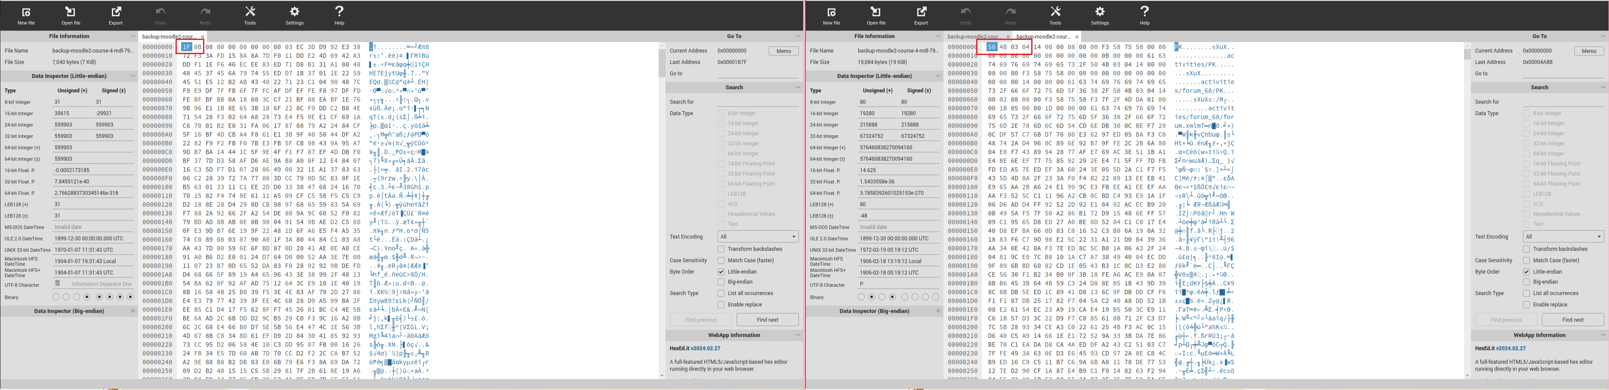Viewport: 1609px width, 390px height.
Task: Click Memo button in right window
Action: [1588, 51]
